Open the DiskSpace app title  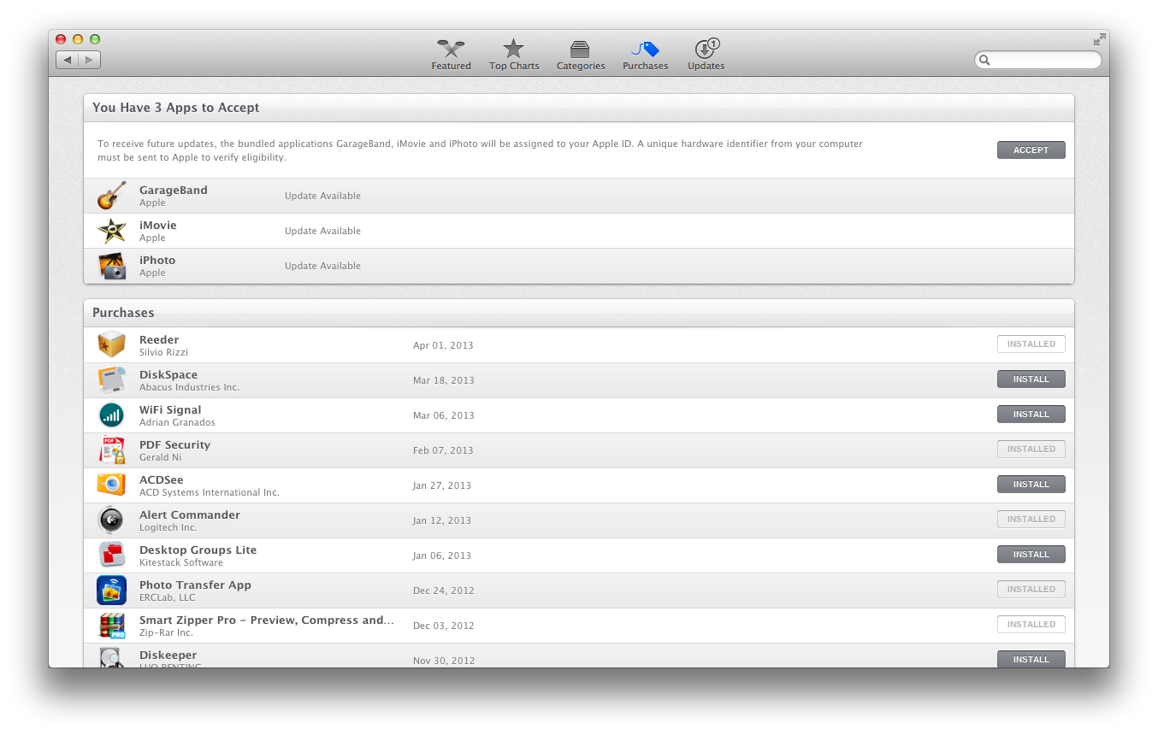coord(168,374)
